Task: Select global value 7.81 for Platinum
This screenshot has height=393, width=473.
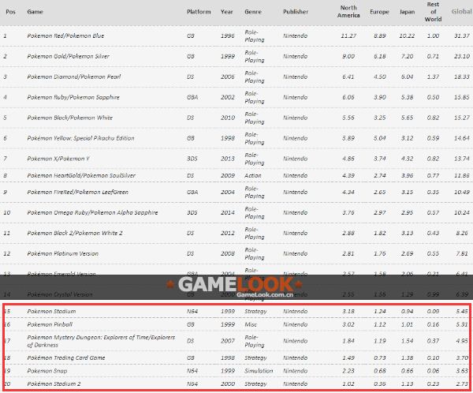Action: tap(462, 254)
